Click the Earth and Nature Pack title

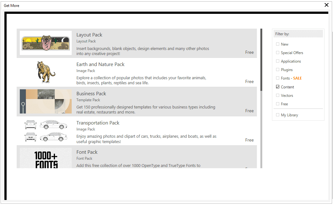100,64
